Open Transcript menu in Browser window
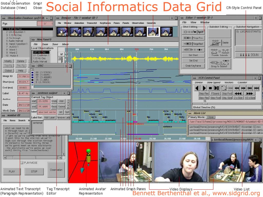The height and width of the screenshot is (197, 263). tap(92, 23)
